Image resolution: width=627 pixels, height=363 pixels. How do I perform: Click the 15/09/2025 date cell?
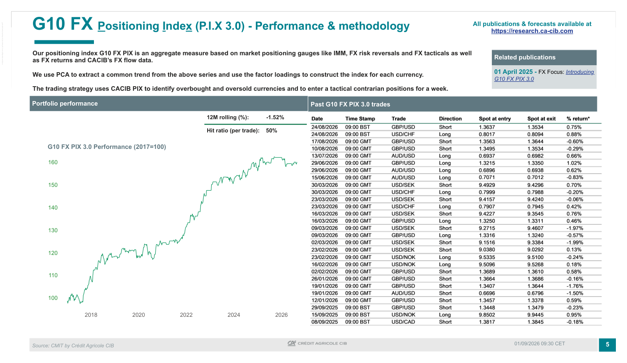[325, 315]
